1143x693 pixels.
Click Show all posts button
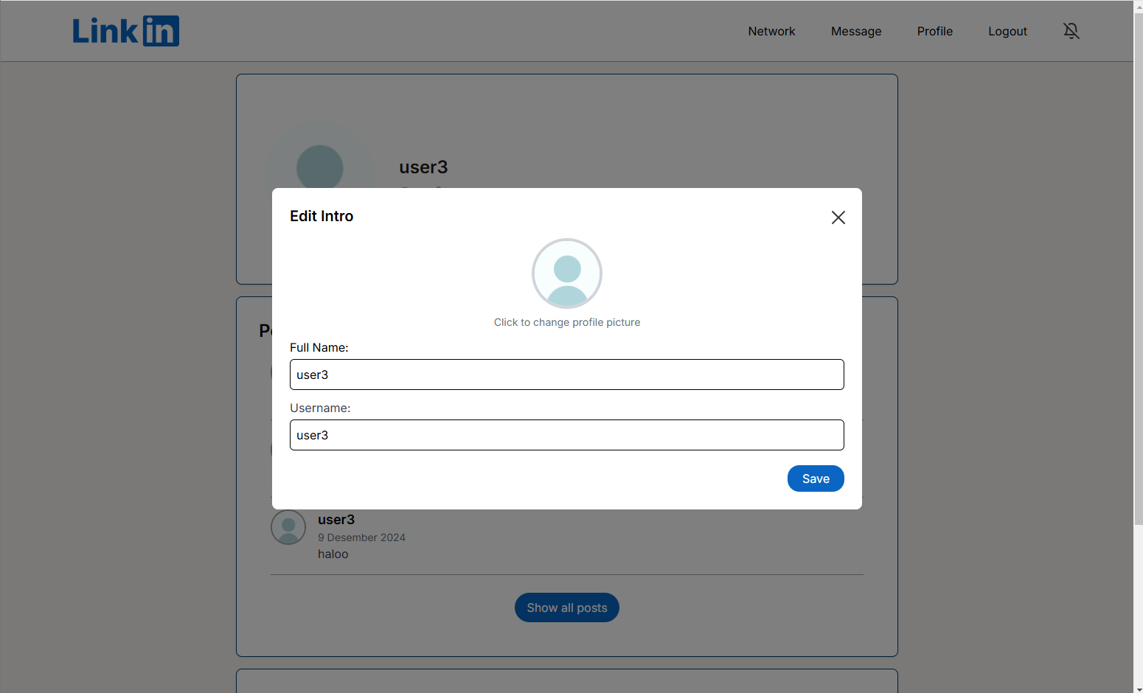567,607
